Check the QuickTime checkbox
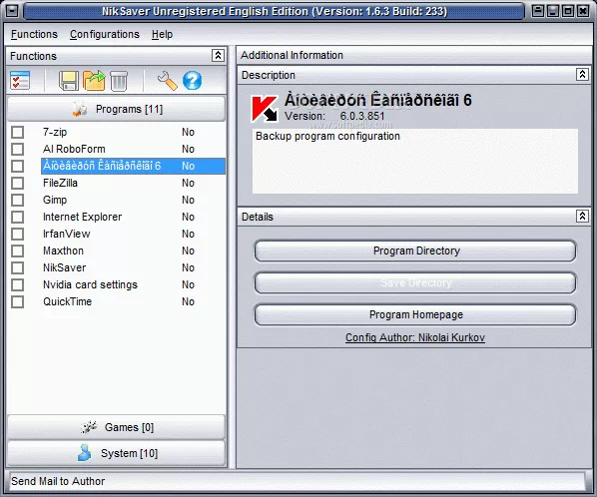597x497 pixels. tap(18, 301)
